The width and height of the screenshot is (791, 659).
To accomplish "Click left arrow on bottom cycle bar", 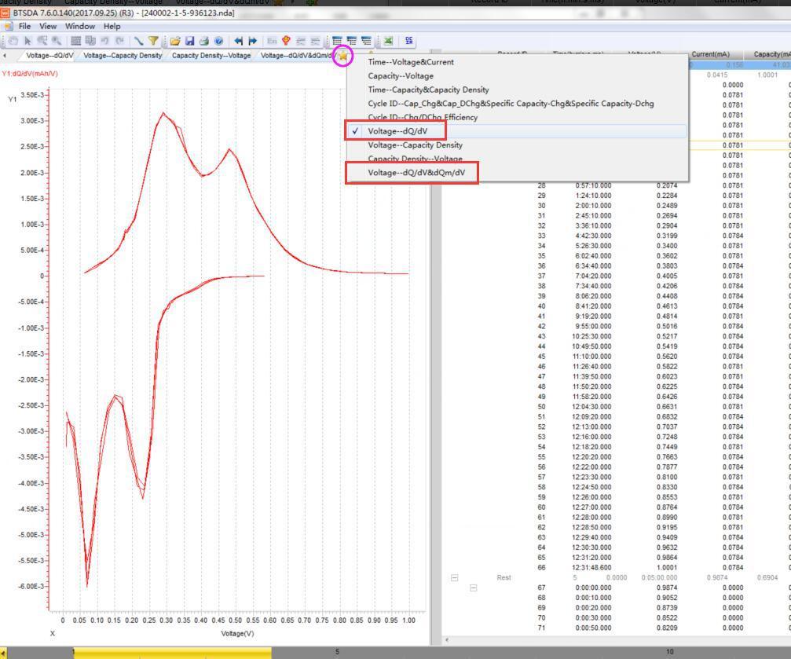I will 3,653.
